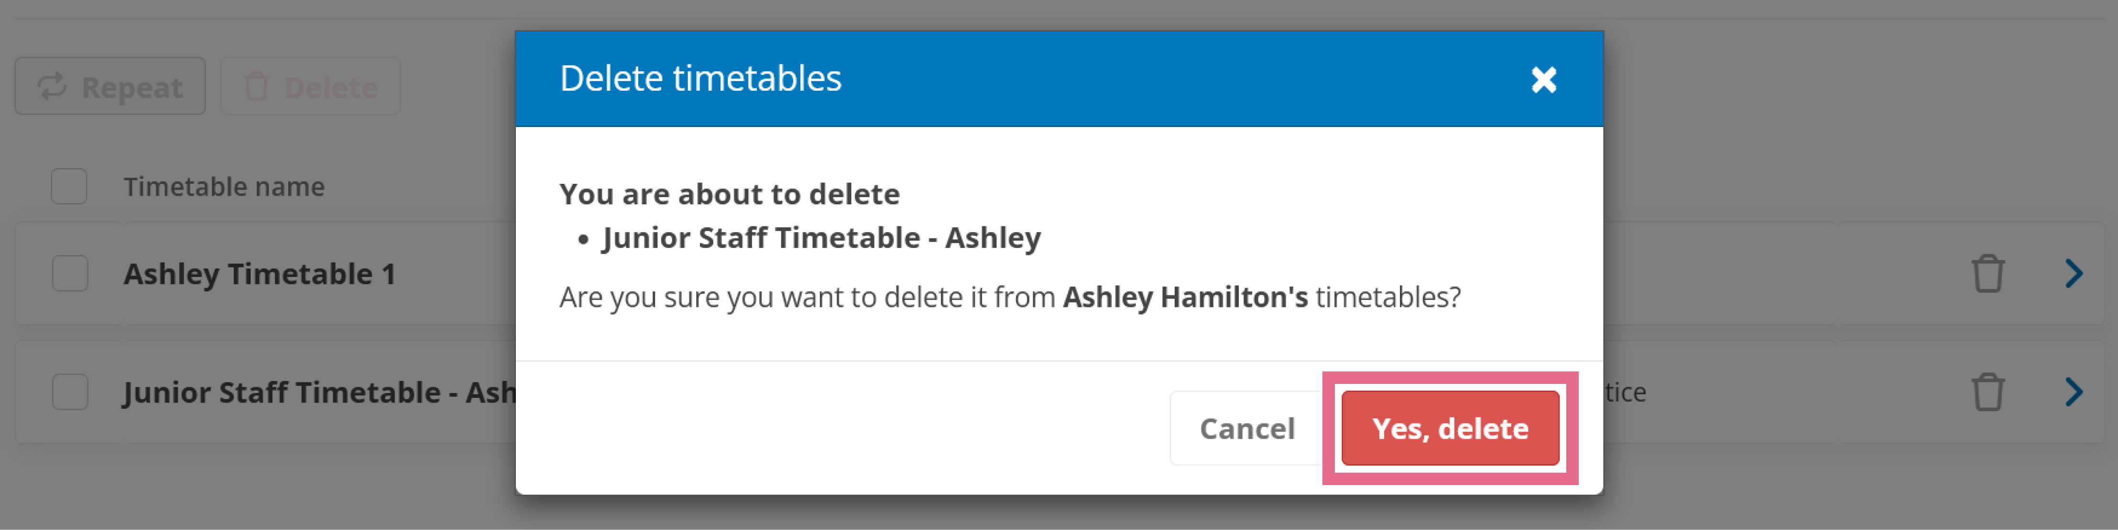Screen dimensions: 2118x530
Task: Tick the Junior Staff Timetable checkbox
Action: [70, 392]
